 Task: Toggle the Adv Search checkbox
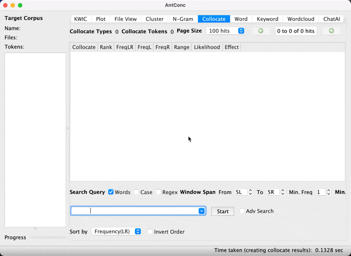click(x=242, y=211)
